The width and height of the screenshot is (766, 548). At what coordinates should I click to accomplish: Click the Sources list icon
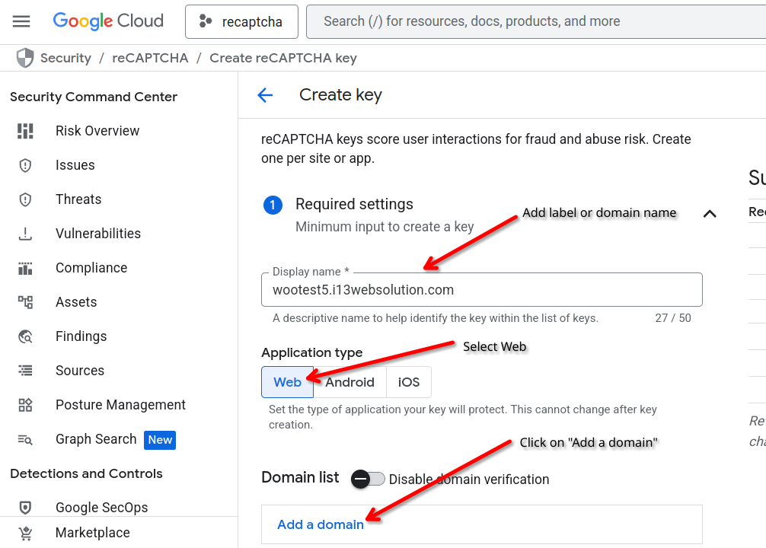pos(25,370)
